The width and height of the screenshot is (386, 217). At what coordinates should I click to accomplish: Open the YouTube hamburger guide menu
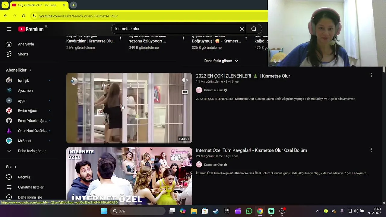(x=9, y=29)
